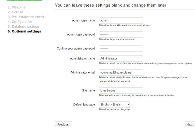Click the Default language label

coord(84,104)
